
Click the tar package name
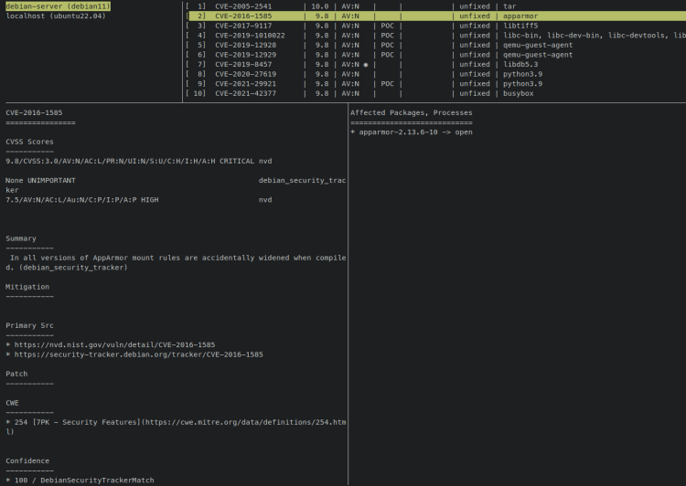click(x=509, y=6)
